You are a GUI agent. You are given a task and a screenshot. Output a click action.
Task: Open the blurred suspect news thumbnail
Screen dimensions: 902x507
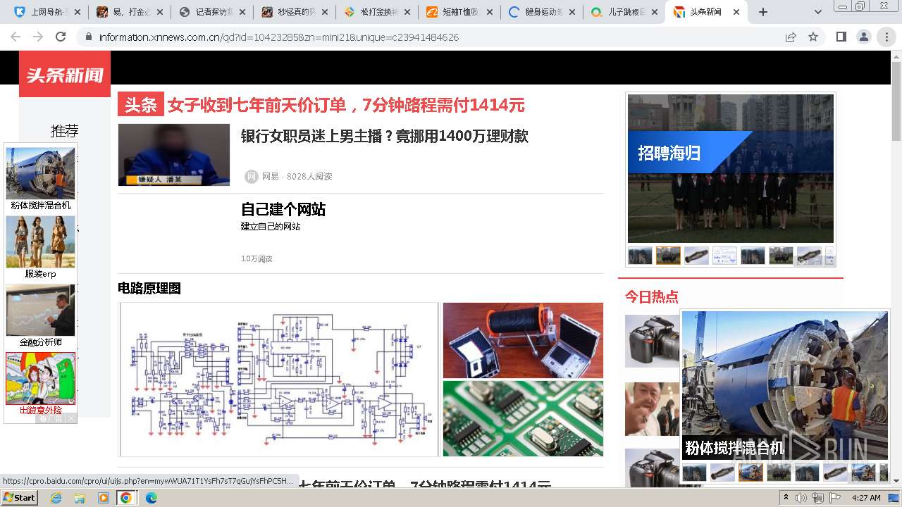(173, 155)
